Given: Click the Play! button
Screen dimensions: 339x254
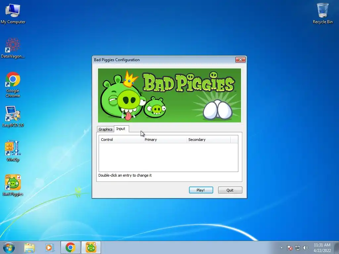Looking at the screenshot, I should [x=201, y=190].
